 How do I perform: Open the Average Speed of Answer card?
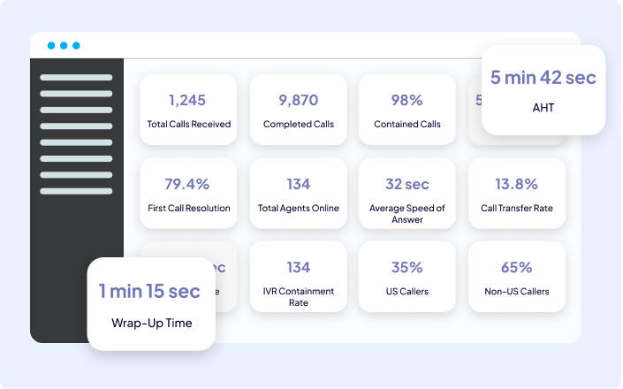407,194
